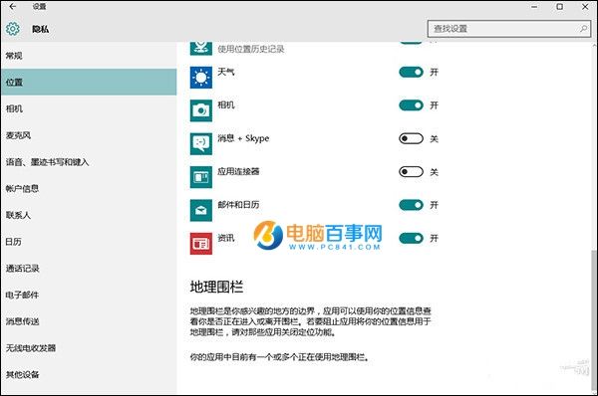Go to 麦克风 privacy settings
Screen dimensions: 598x396
tap(89, 135)
